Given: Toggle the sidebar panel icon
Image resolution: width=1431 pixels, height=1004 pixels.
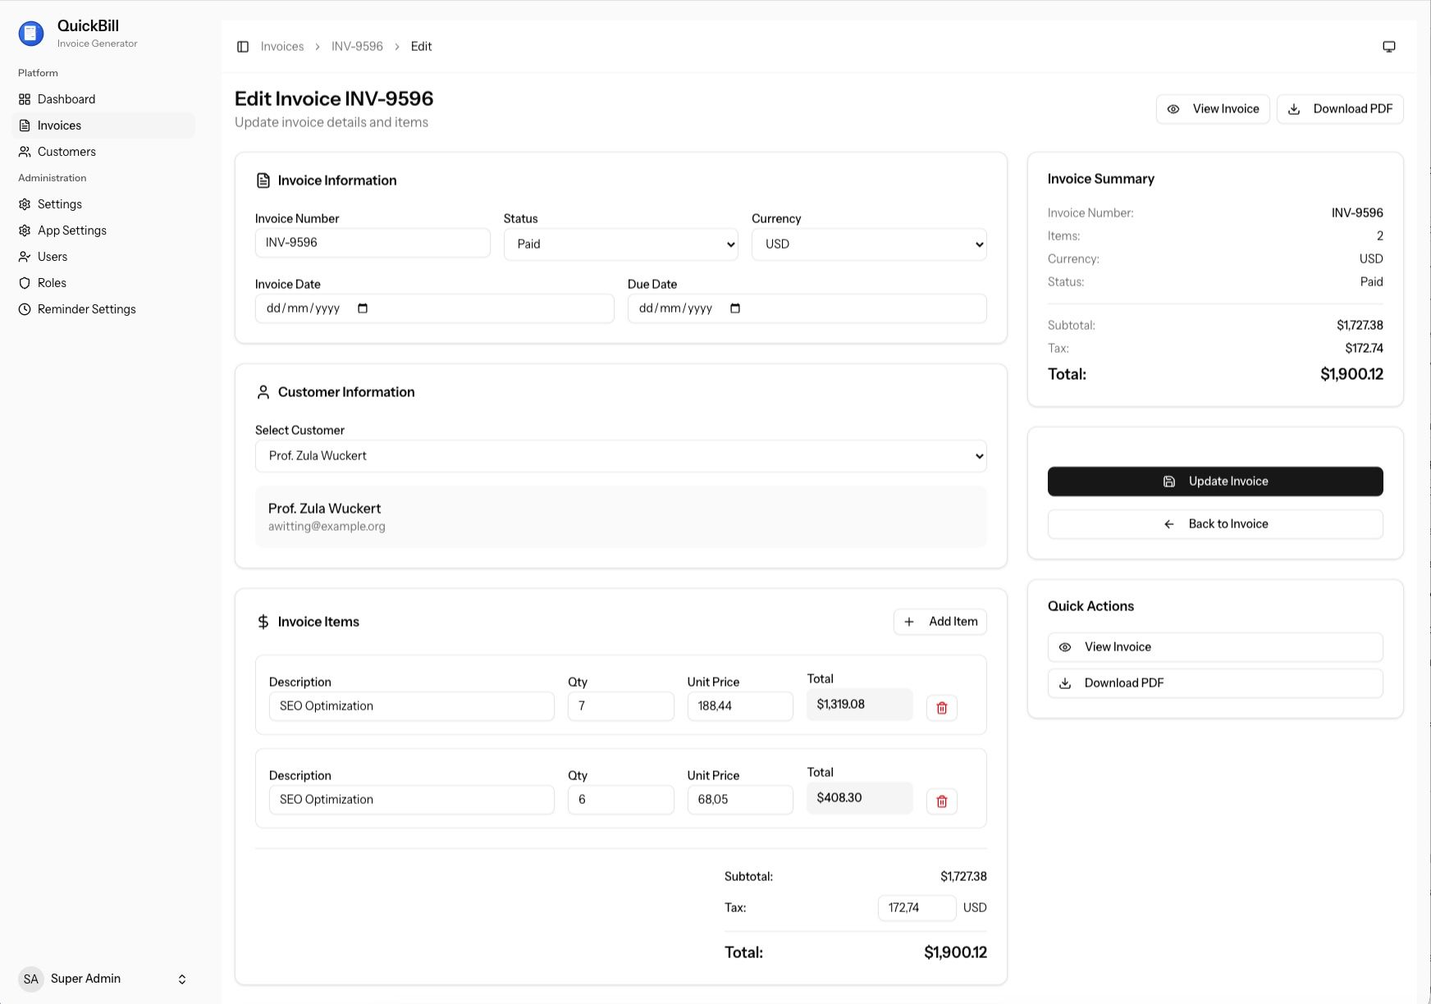Looking at the screenshot, I should 243,47.
